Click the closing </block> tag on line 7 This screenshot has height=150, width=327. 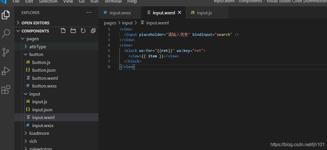tap(133, 61)
